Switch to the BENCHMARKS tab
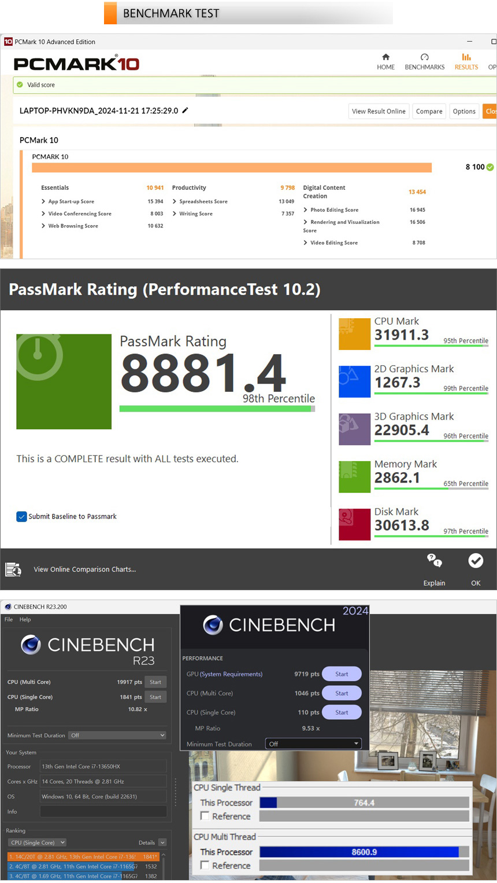 [425, 61]
